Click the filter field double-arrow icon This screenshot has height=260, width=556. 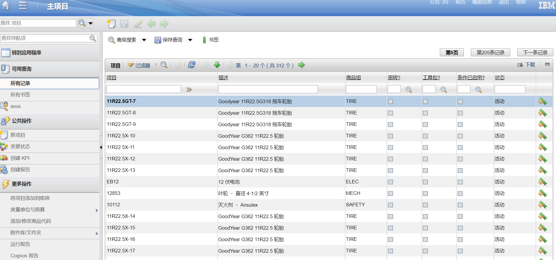[189, 90]
